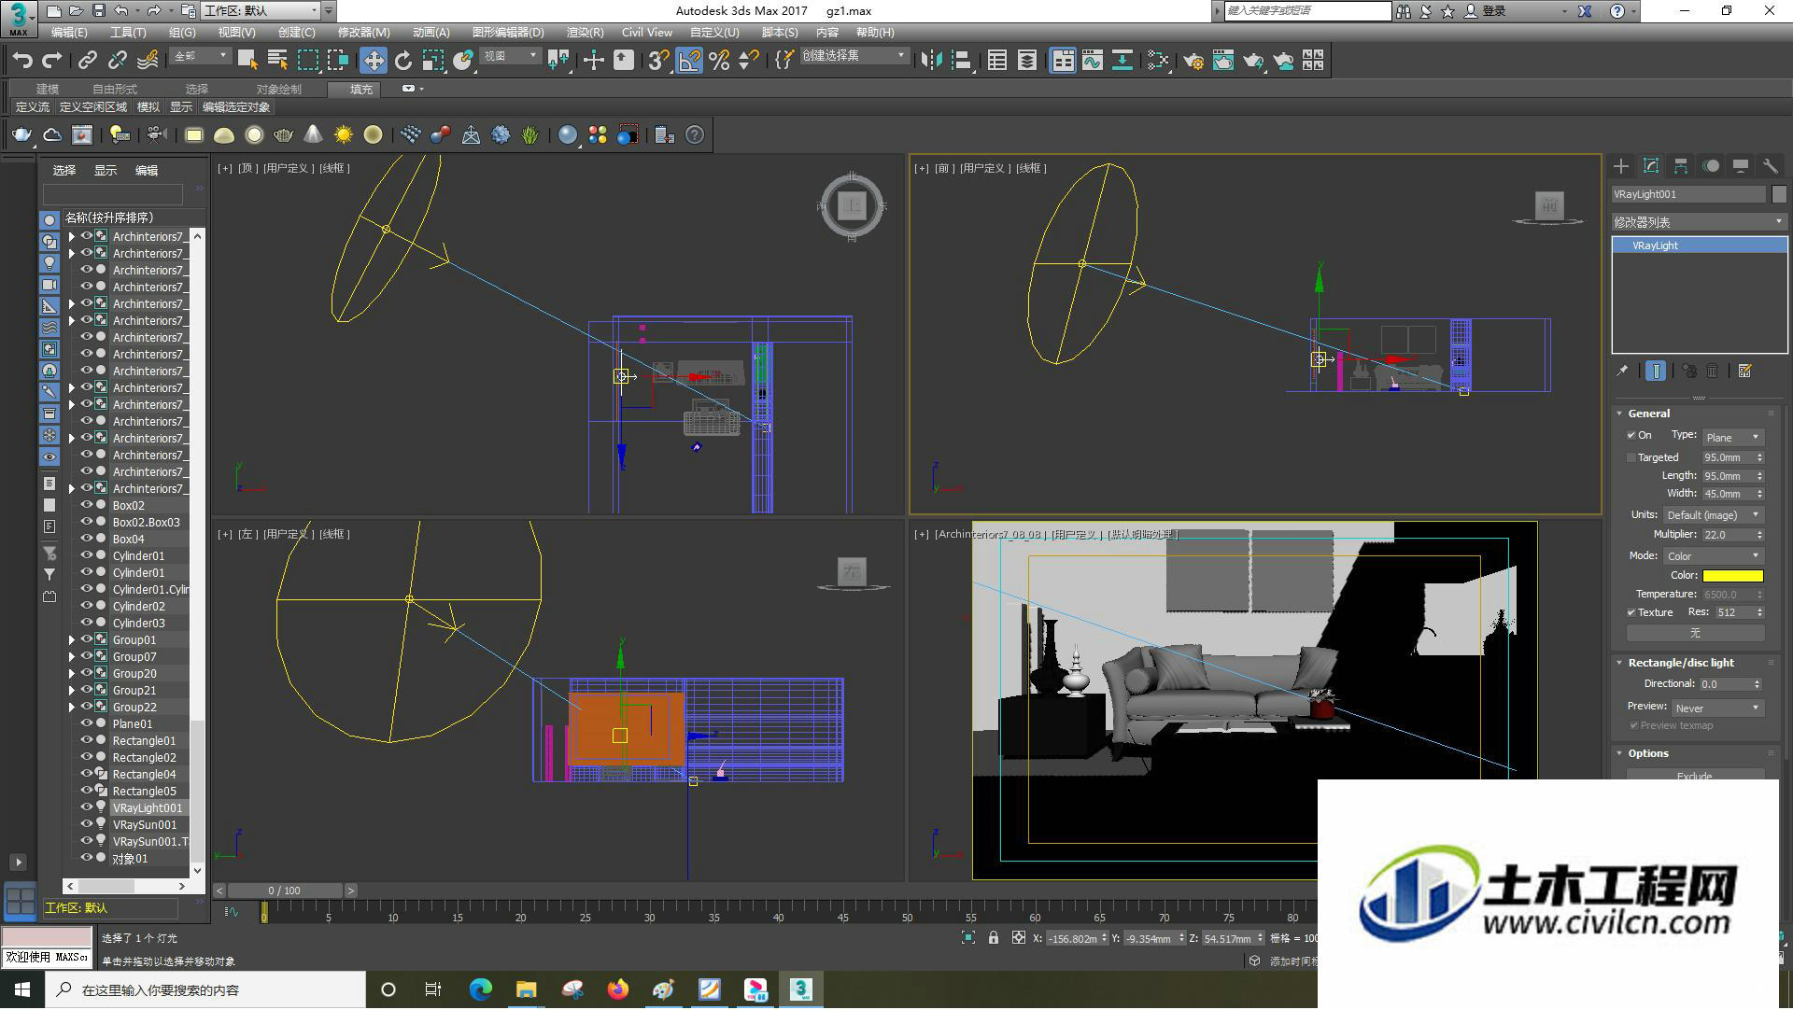Open the Mode dropdown showing Color

click(x=1713, y=556)
